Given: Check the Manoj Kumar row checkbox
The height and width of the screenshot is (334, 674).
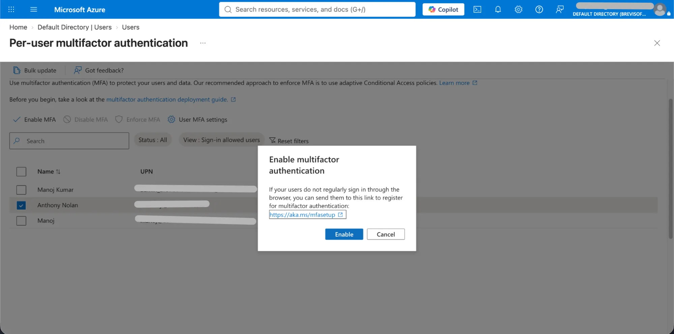Looking at the screenshot, I should click(x=21, y=190).
